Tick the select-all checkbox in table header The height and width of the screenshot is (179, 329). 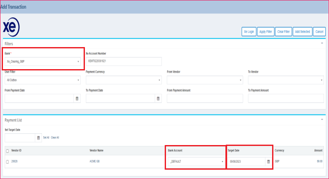coord(7,151)
